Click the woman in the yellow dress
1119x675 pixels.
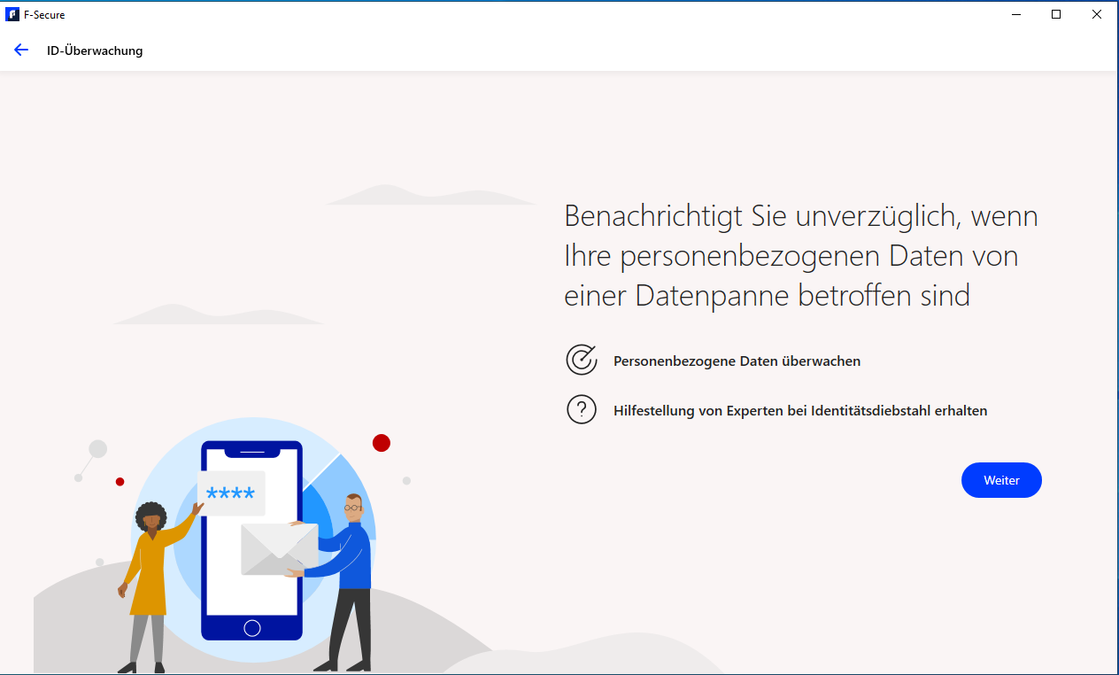(x=149, y=576)
